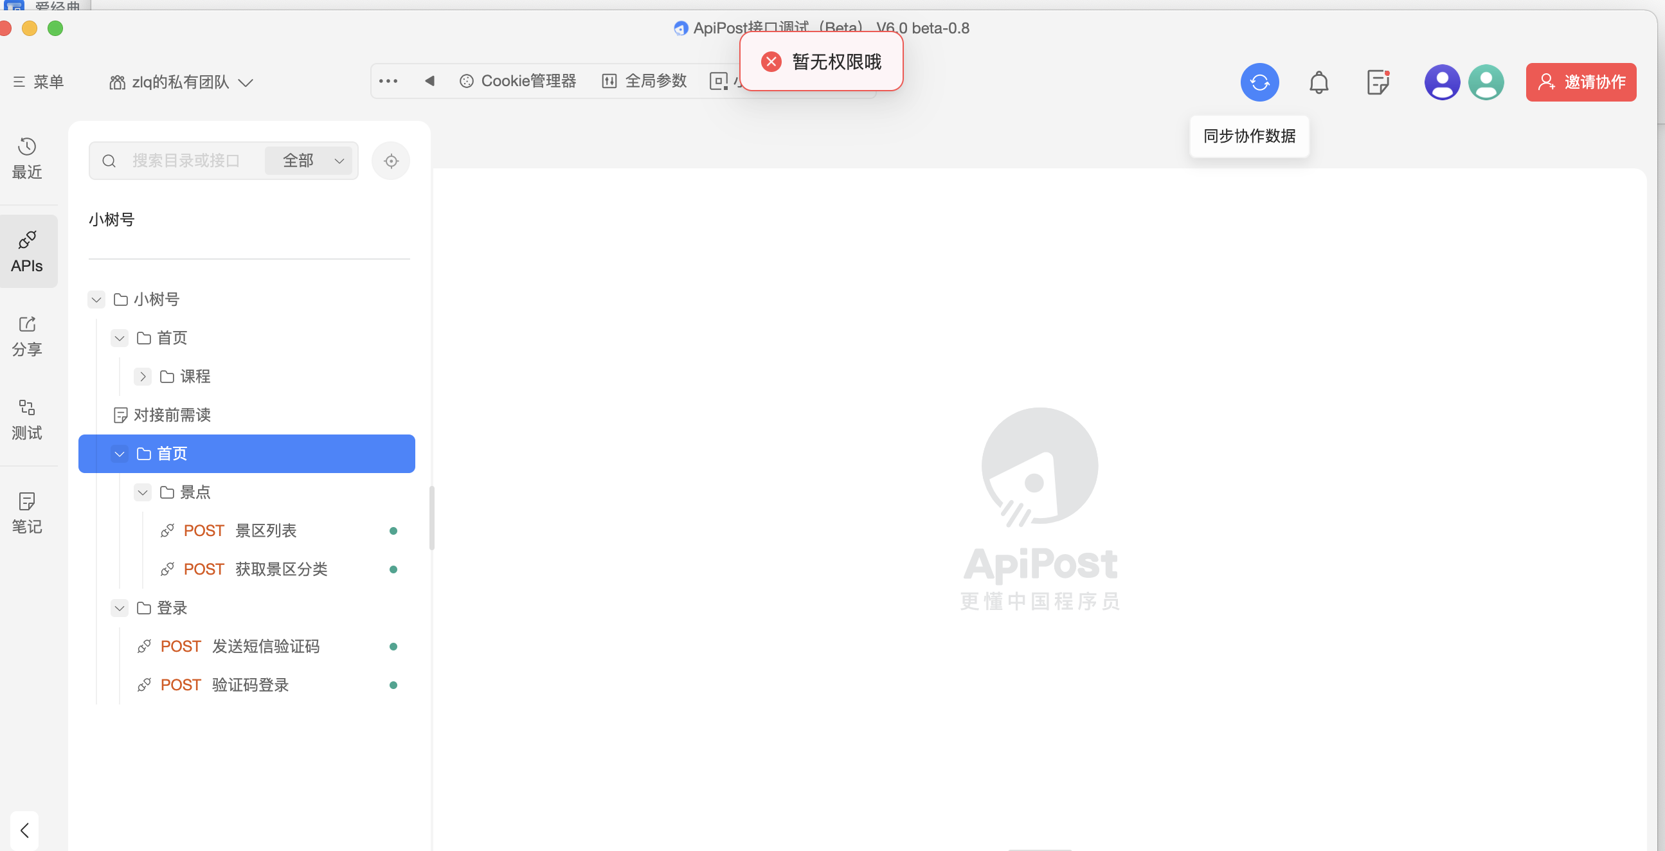
Task: Open the zlq的私有团队 team dropdown
Action: 181,82
